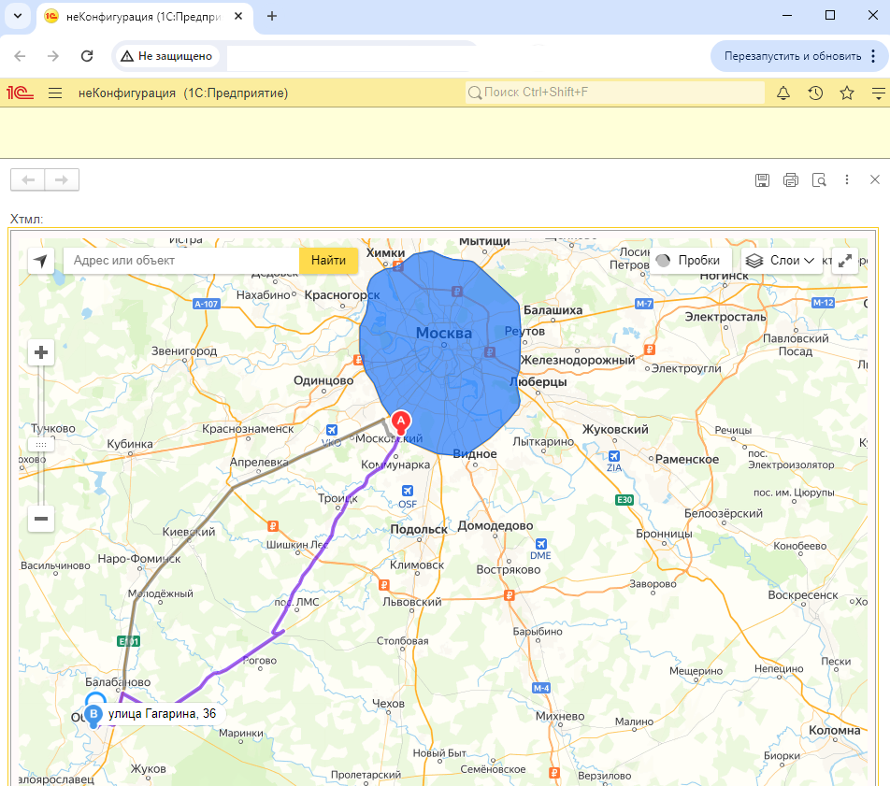This screenshot has height=786, width=890.
Task: Click the Чехов town label
Action: click(x=388, y=703)
